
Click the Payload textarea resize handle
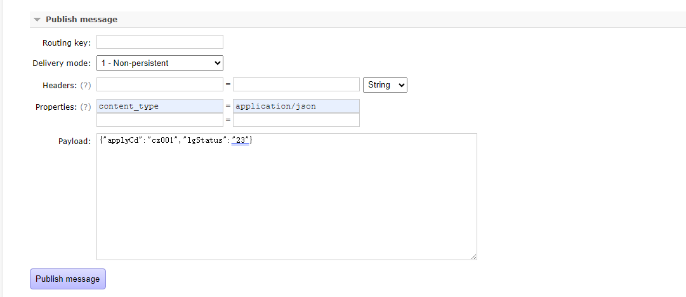473,256
